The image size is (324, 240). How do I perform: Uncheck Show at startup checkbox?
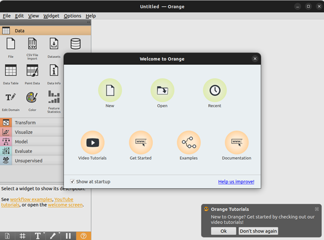pyautogui.click(x=72, y=181)
